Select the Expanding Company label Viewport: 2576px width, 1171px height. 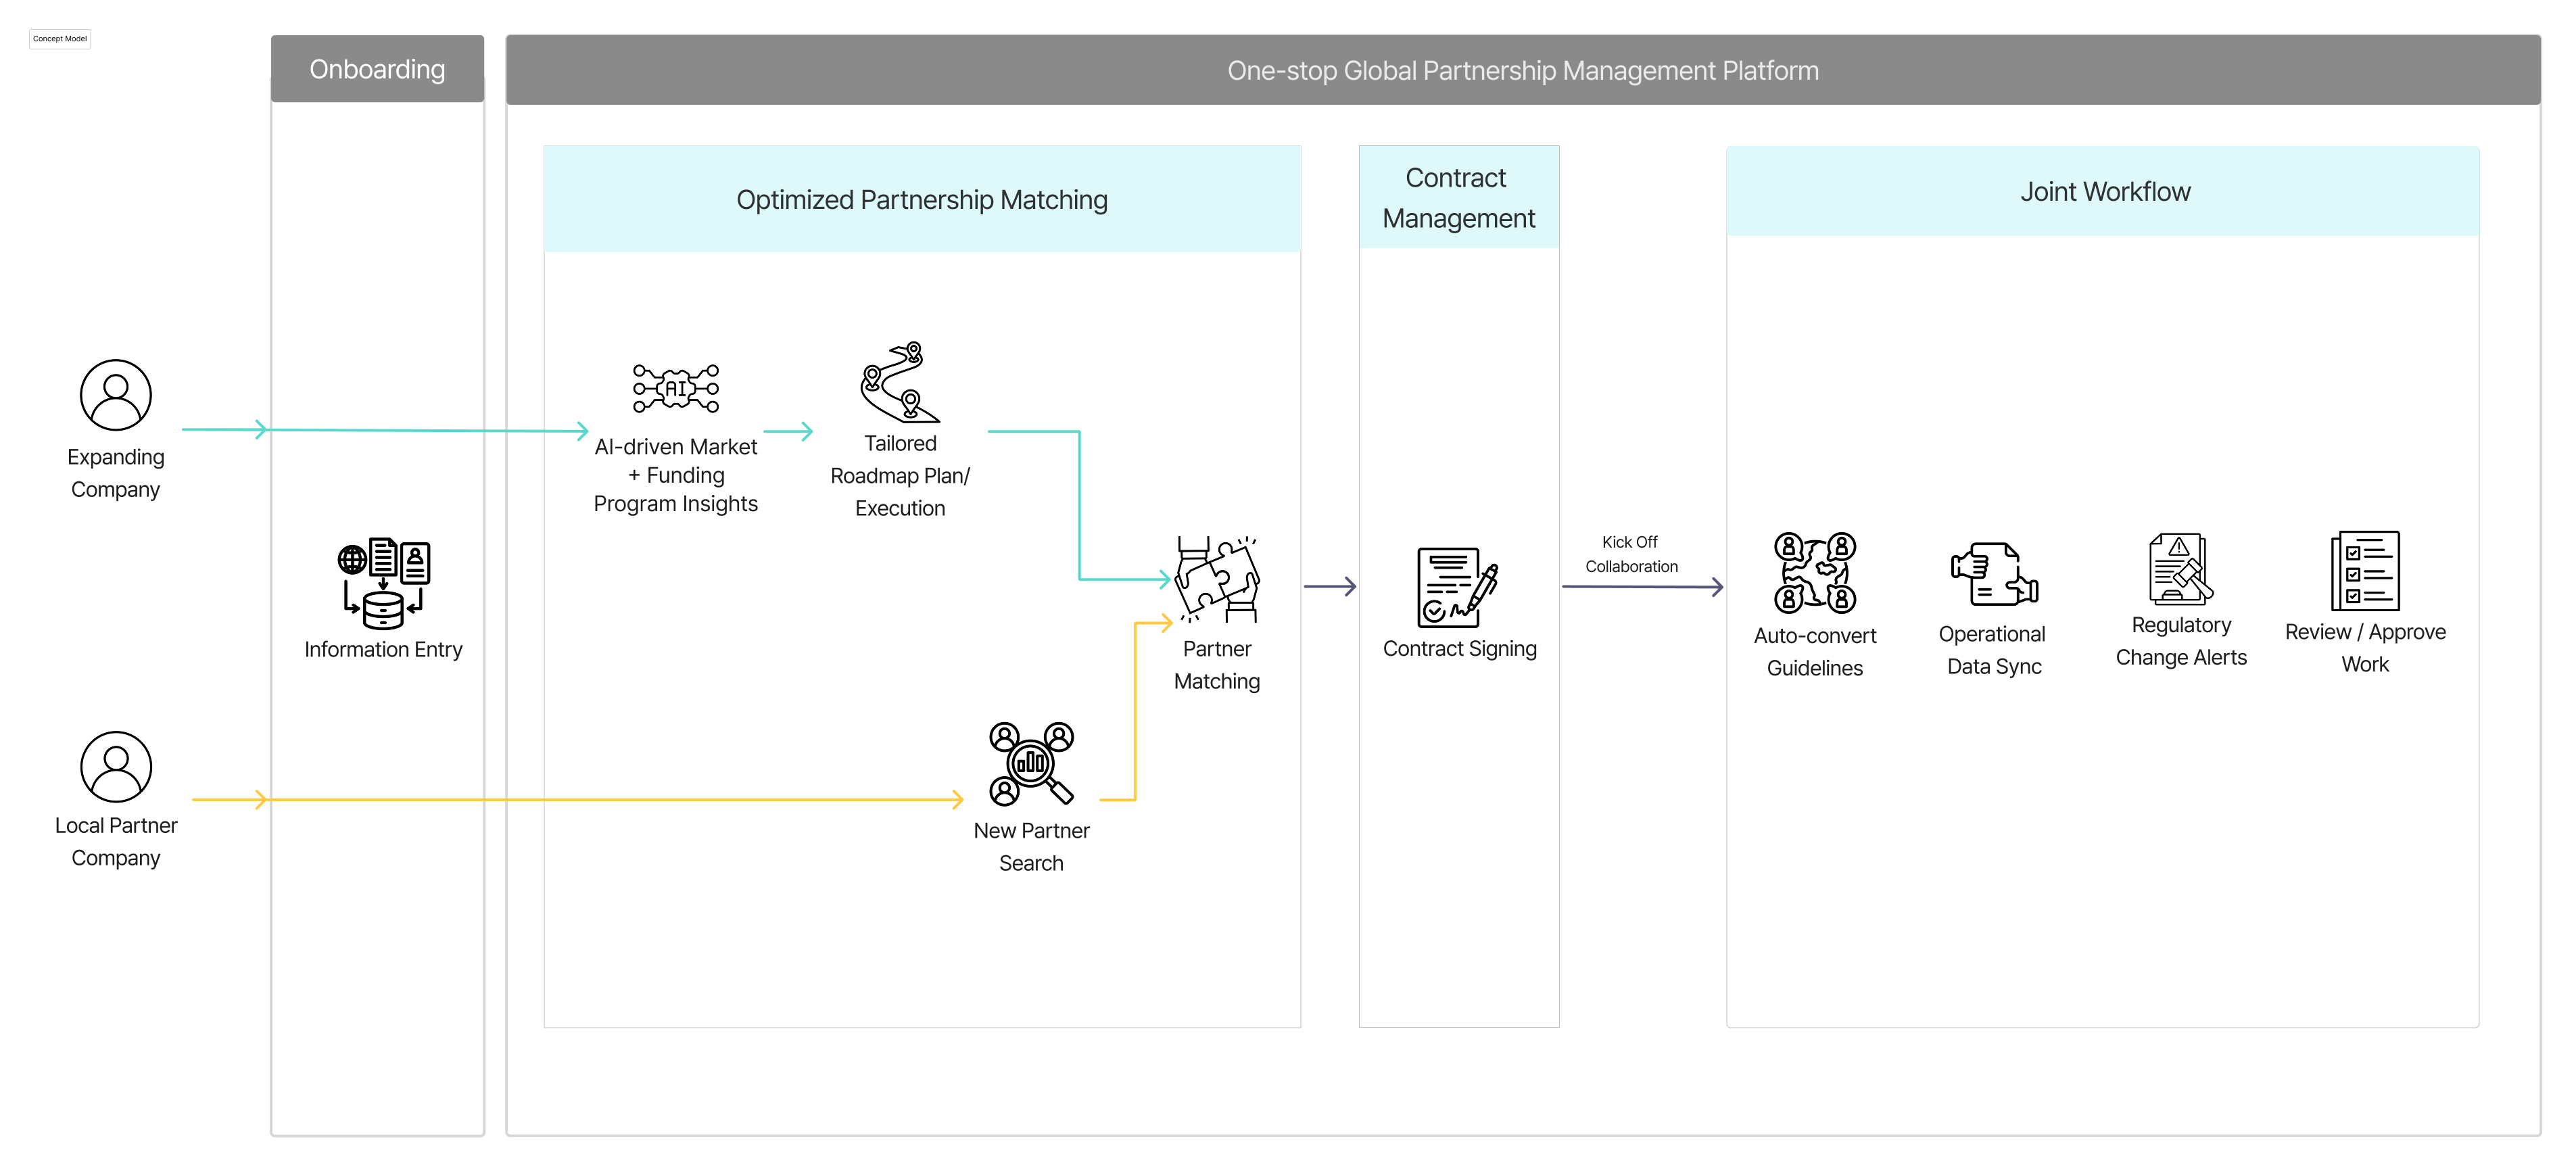(x=115, y=473)
